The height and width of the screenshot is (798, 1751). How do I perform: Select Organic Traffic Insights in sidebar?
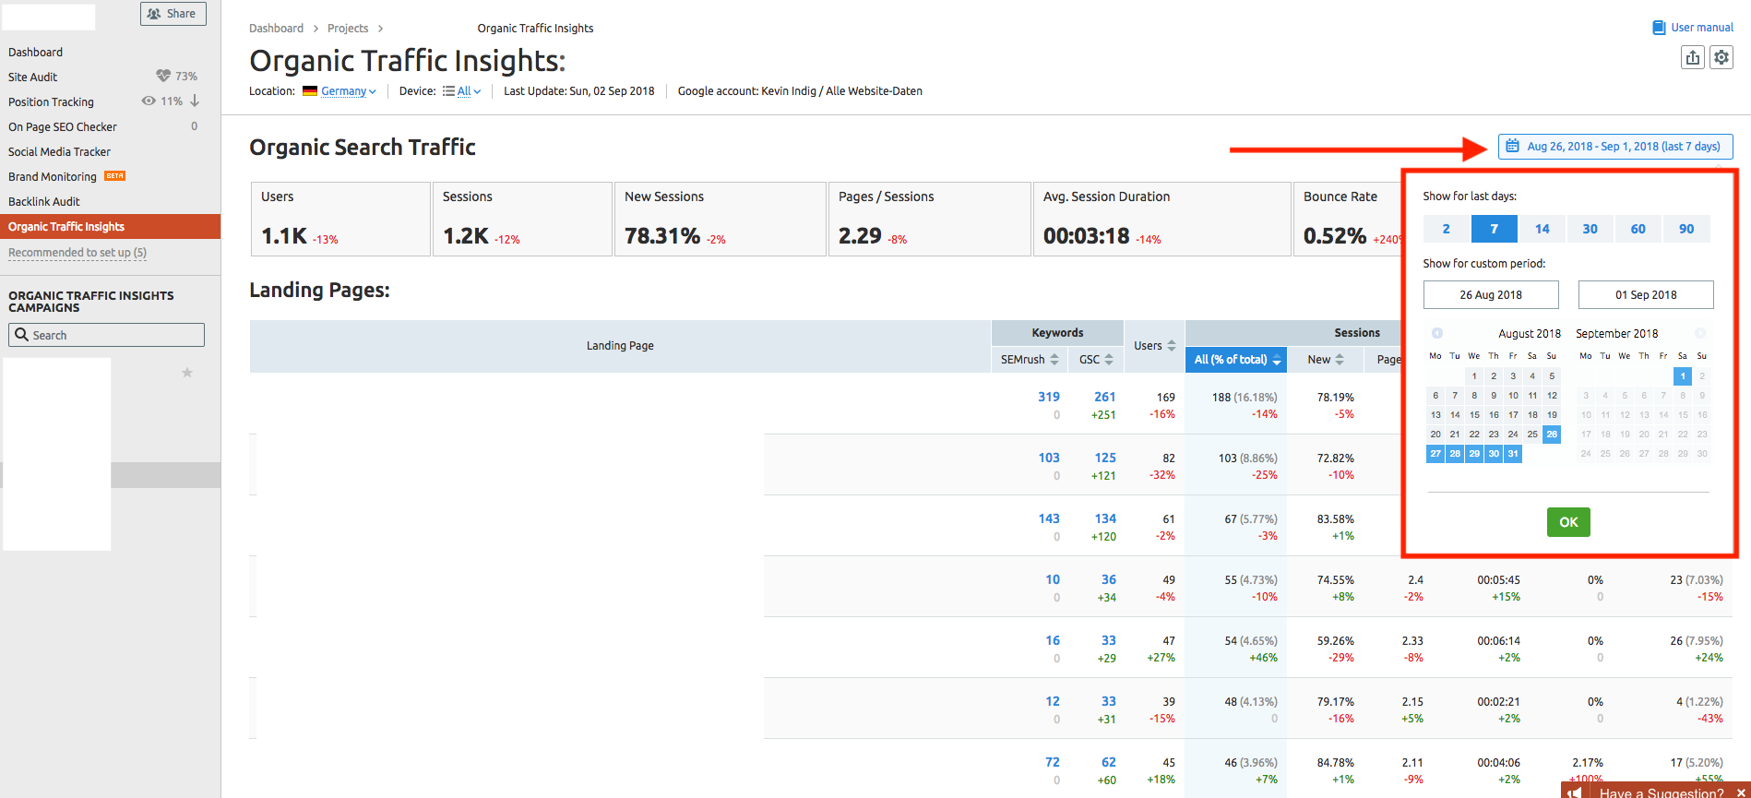pos(110,226)
